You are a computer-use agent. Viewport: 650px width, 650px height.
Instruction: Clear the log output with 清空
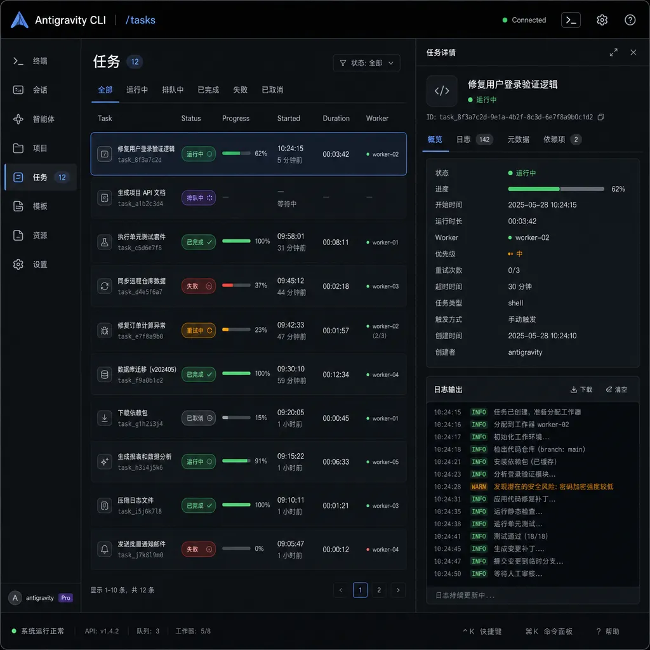click(616, 390)
